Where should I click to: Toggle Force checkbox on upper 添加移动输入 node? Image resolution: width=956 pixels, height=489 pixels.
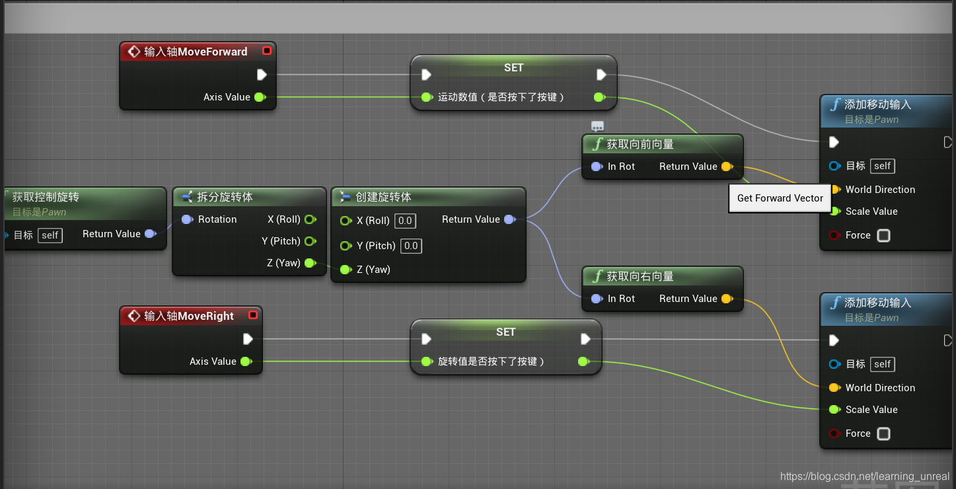tap(883, 235)
